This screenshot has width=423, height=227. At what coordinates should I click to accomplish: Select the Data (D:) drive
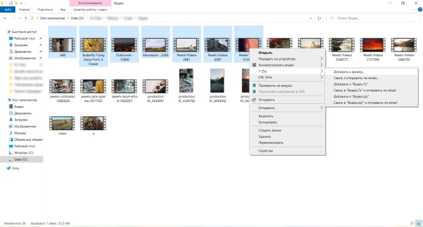point(21,160)
